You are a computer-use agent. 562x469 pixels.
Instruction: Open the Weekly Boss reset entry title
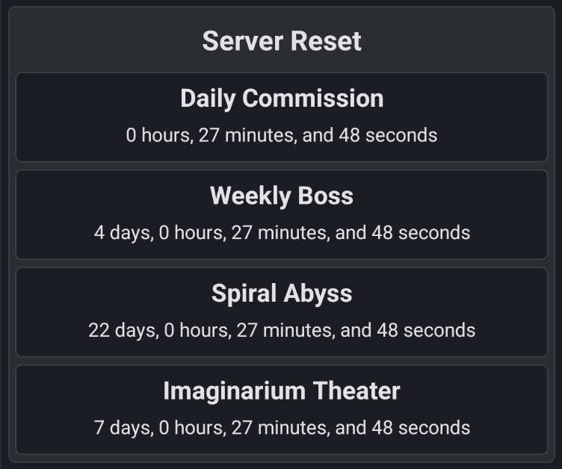tap(281, 196)
